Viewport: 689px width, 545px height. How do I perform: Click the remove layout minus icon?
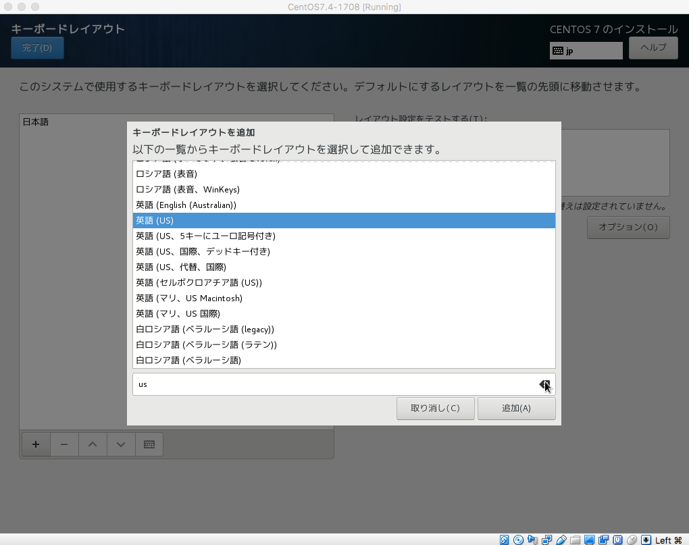point(64,444)
